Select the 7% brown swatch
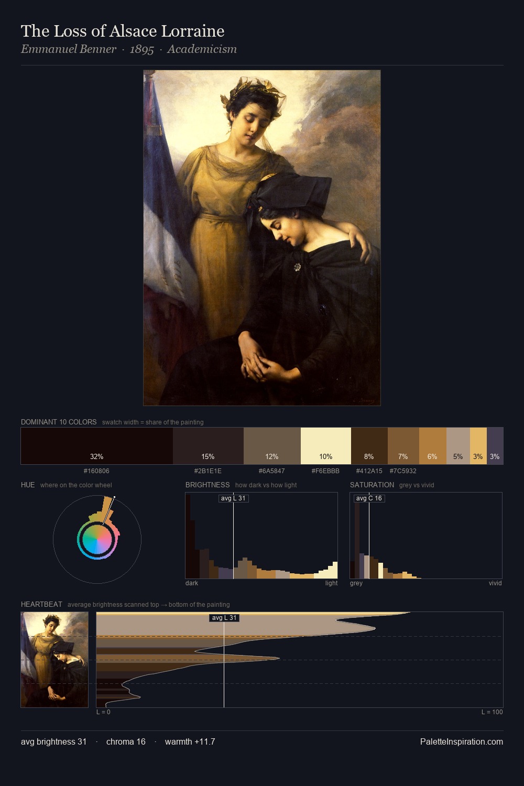The height and width of the screenshot is (786, 524). coord(403,446)
